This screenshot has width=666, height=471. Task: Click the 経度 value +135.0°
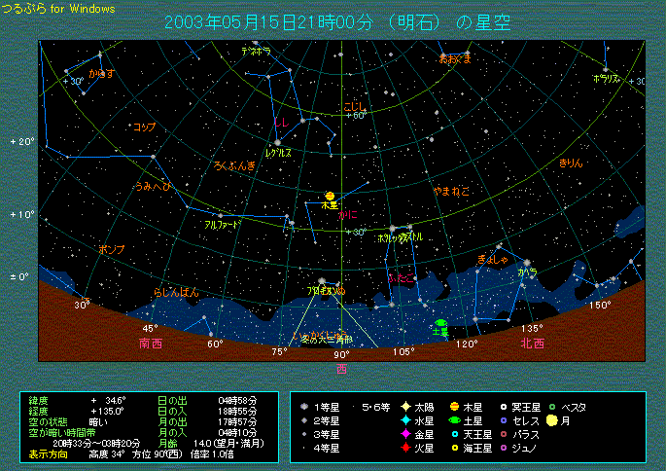click(x=108, y=411)
